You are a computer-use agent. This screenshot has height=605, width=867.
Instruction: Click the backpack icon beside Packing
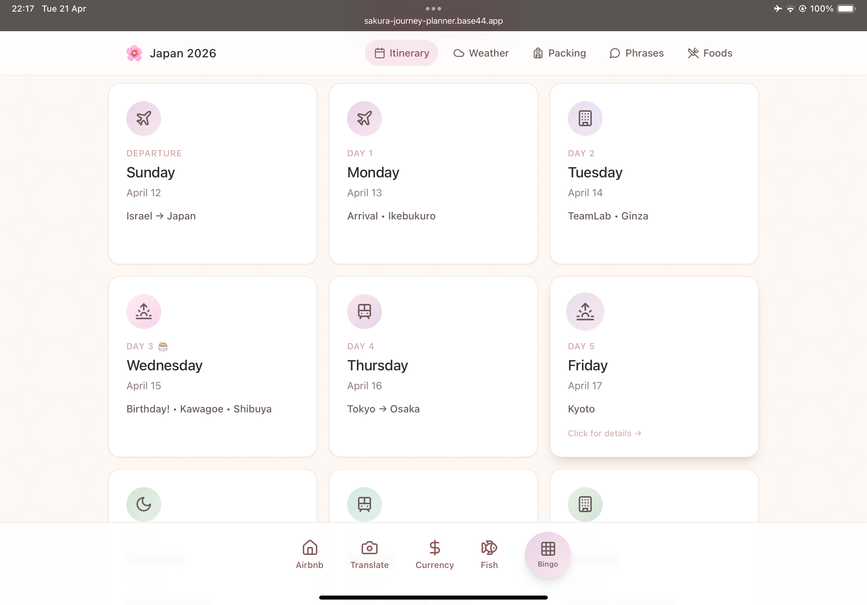click(x=538, y=53)
